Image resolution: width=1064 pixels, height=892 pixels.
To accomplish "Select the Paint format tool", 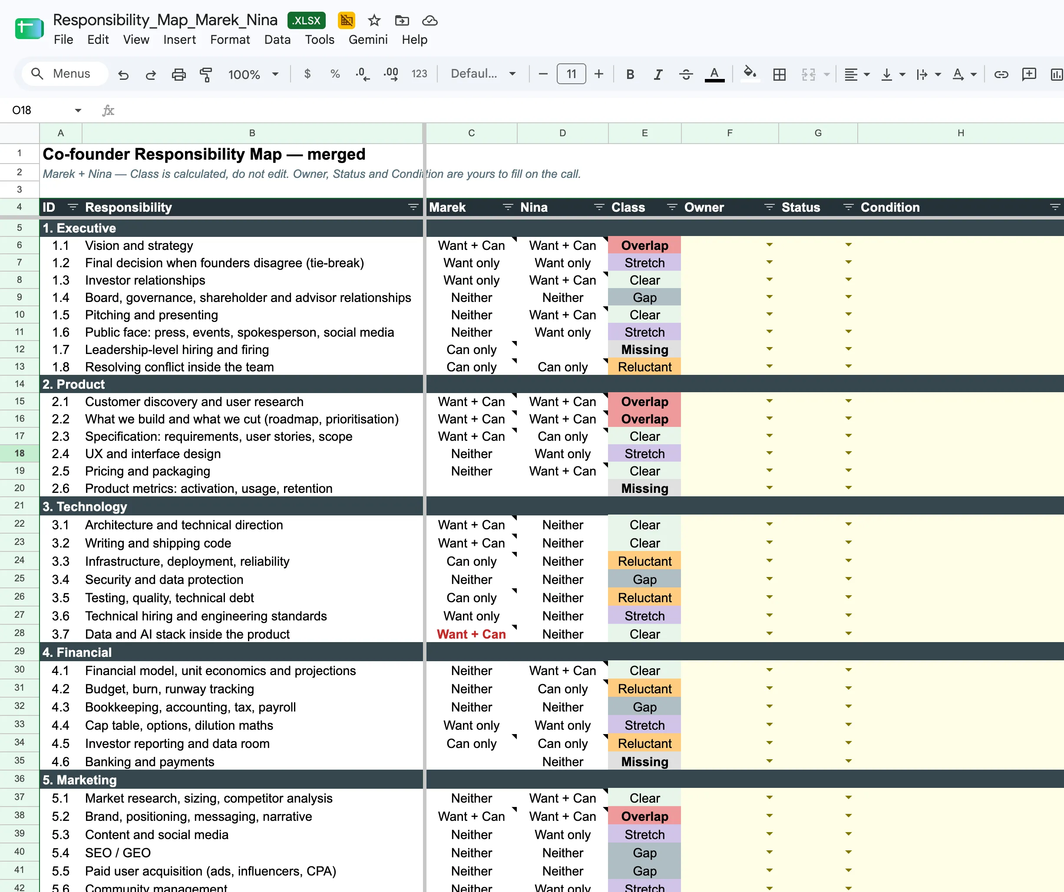I will 206,75.
